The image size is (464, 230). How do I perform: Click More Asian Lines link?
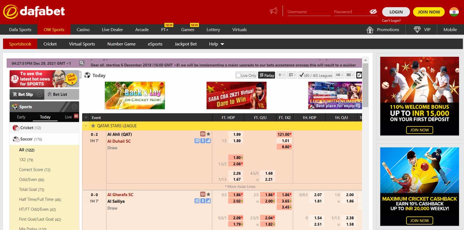(x=240, y=186)
